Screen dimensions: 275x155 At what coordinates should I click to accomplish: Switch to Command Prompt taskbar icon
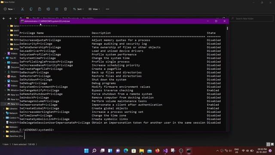coord(189,151)
